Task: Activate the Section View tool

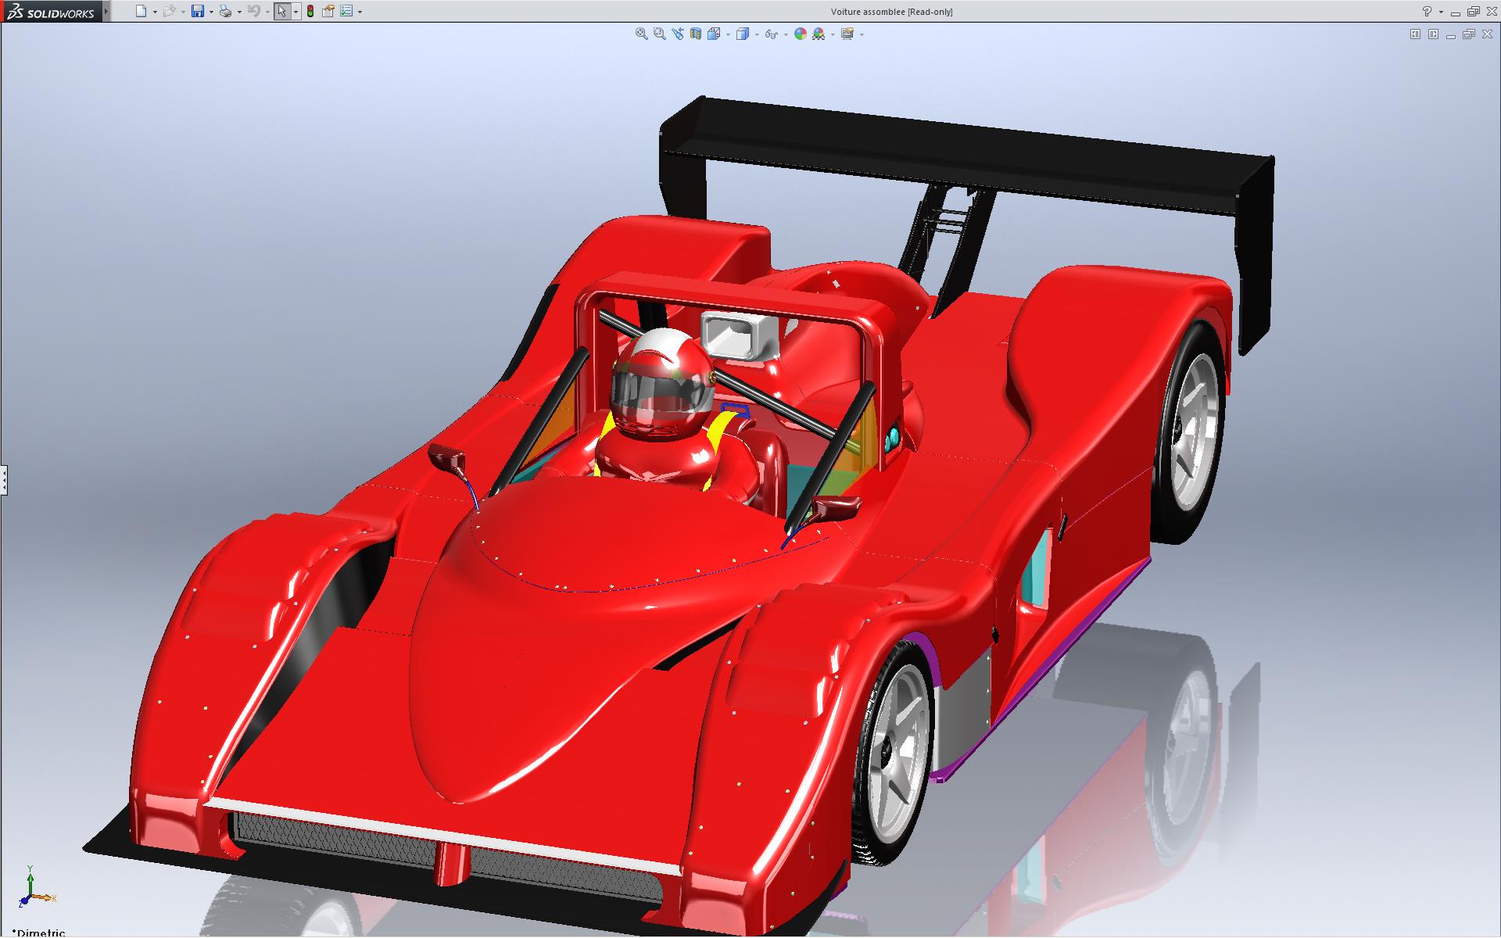Action: click(696, 34)
